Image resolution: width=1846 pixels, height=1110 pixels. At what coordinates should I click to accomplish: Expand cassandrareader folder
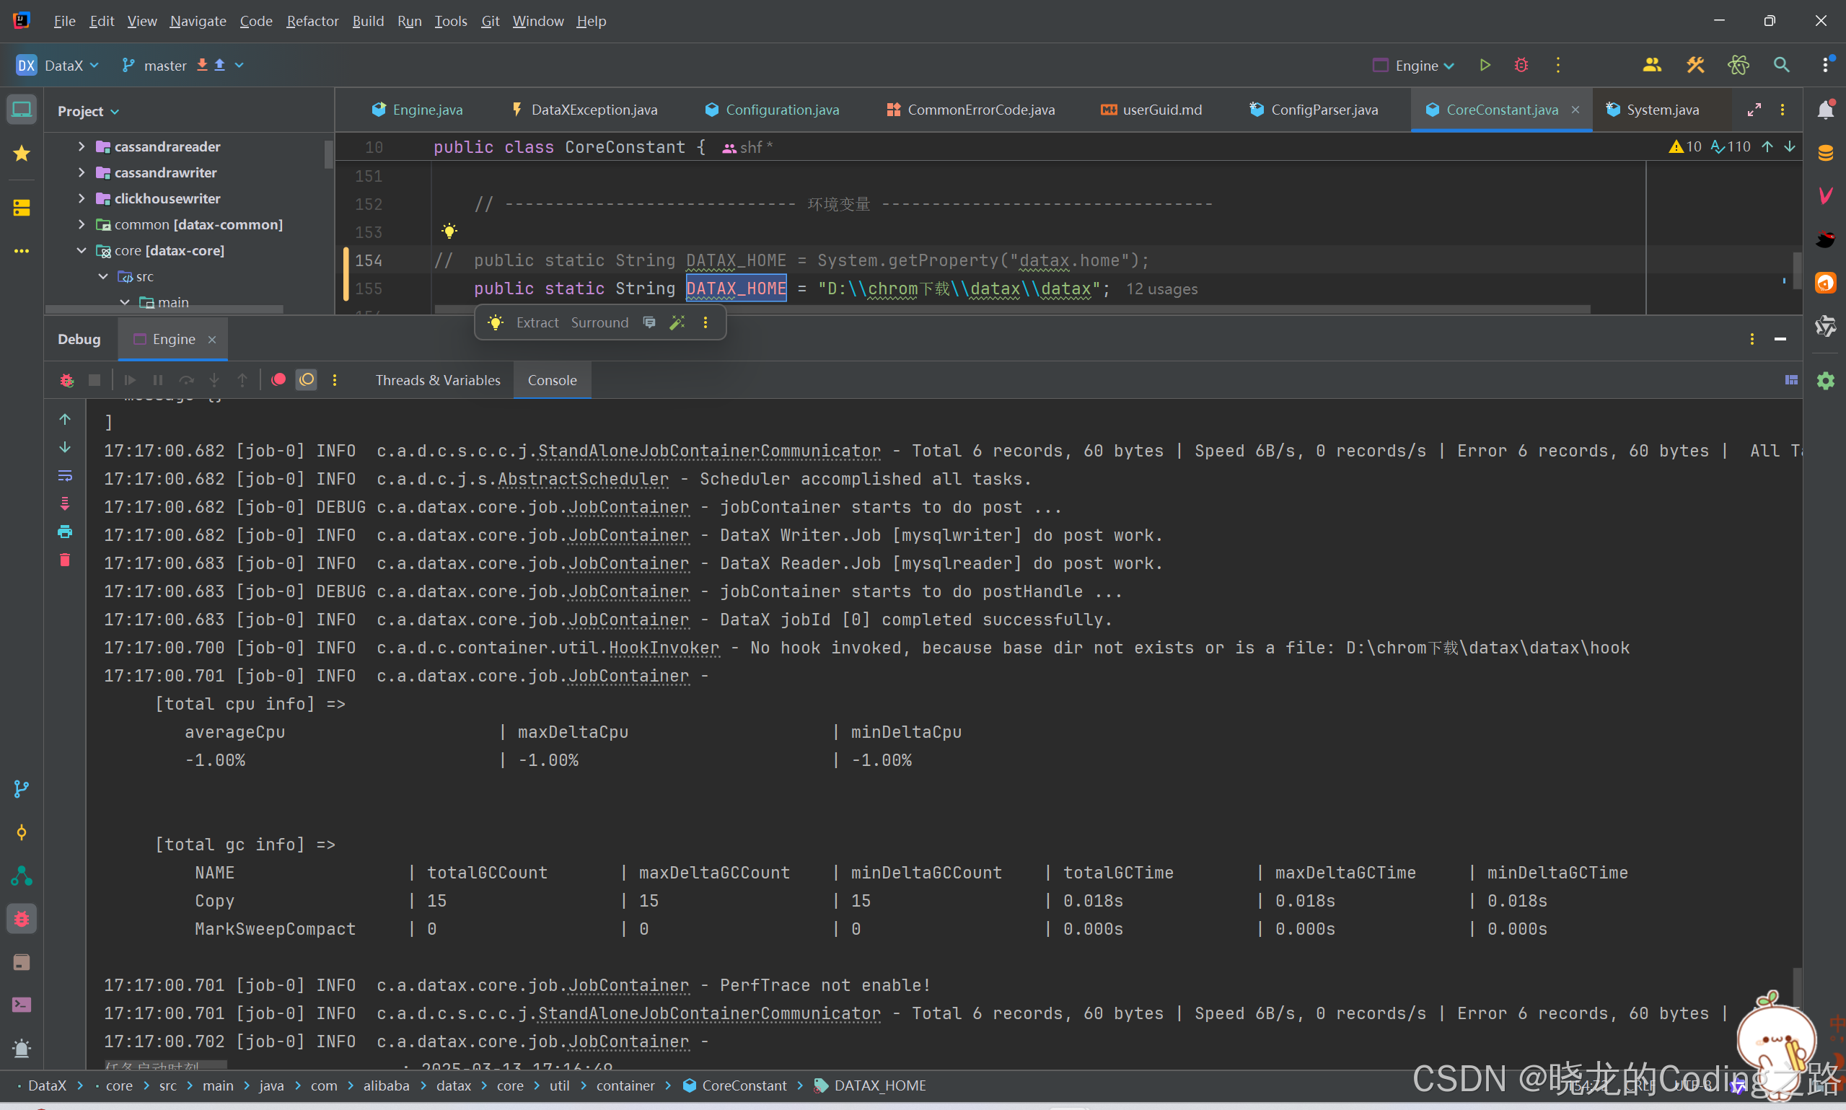click(82, 146)
